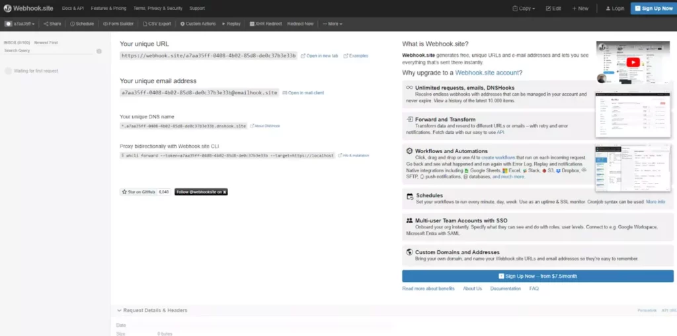Open Features & Pricing page
677x336 pixels.
[108, 8]
